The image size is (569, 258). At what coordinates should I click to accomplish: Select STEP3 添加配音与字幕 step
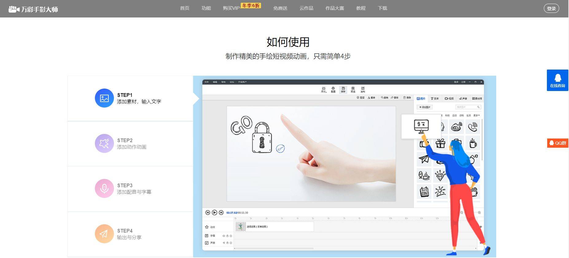(x=130, y=189)
